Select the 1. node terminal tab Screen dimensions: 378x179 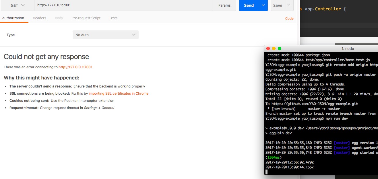(x=348, y=48)
